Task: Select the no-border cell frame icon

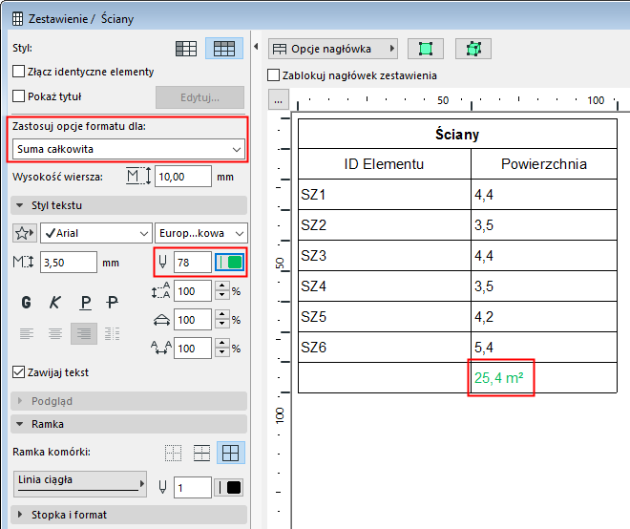Action: click(x=173, y=453)
